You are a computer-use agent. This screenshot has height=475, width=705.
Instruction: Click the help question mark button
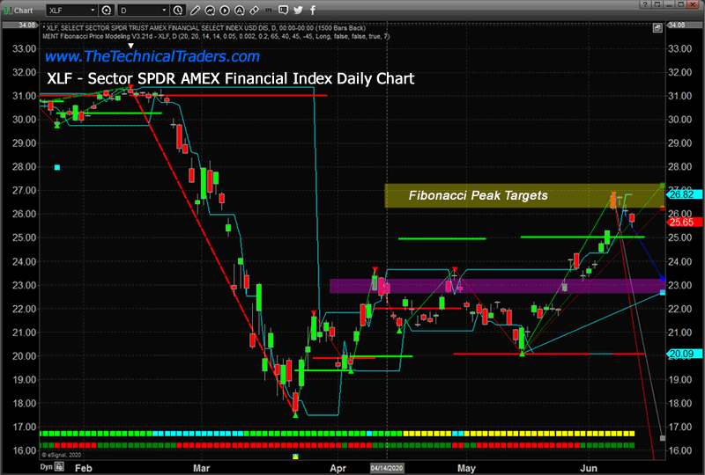pos(645,4)
